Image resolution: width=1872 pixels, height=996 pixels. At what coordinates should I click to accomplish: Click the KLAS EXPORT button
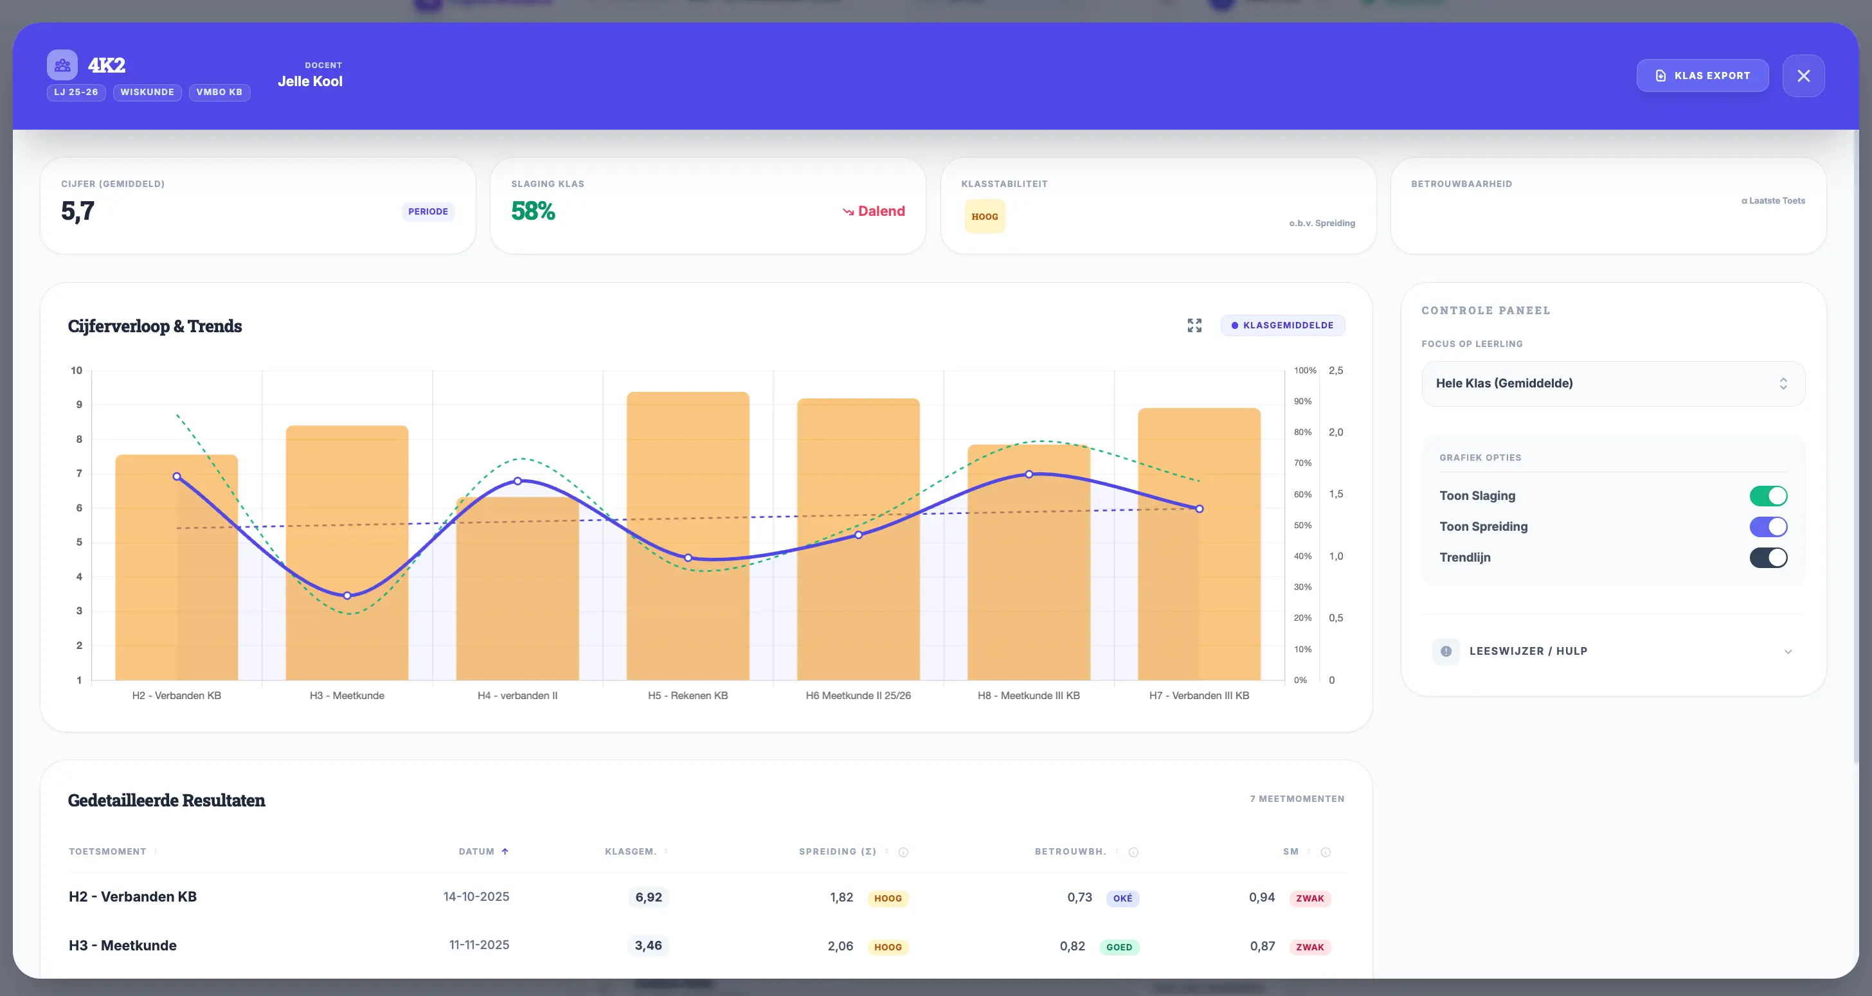[x=1703, y=75]
